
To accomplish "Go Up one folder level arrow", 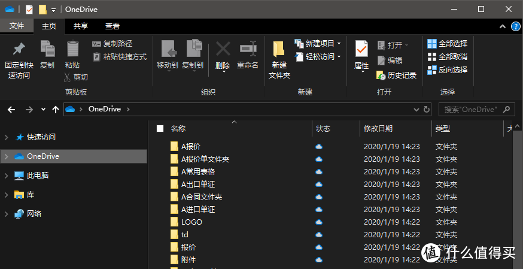I will click(x=56, y=110).
